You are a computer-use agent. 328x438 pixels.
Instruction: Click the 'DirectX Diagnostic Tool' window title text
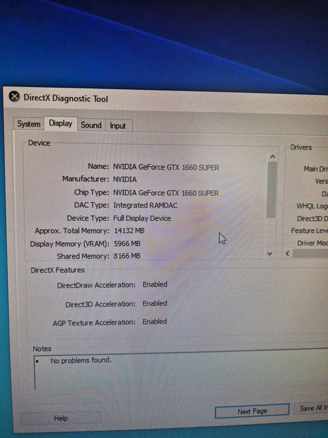click(x=66, y=98)
